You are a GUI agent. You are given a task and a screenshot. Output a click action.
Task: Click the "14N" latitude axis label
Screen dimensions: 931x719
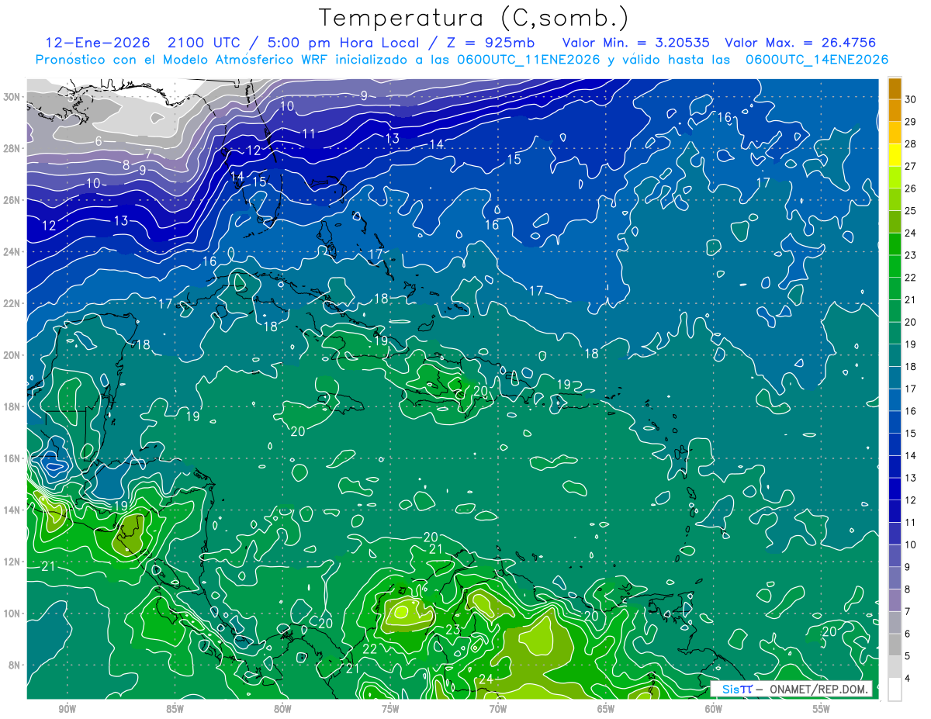pos(13,510)
